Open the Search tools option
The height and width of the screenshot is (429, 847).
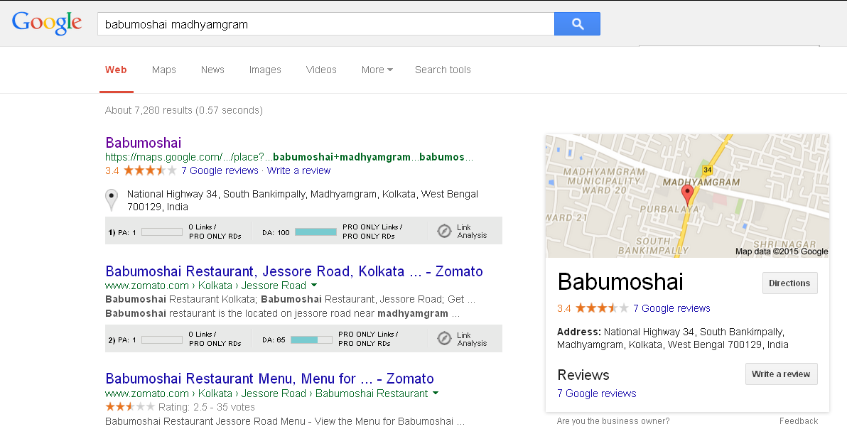point(443,70)
